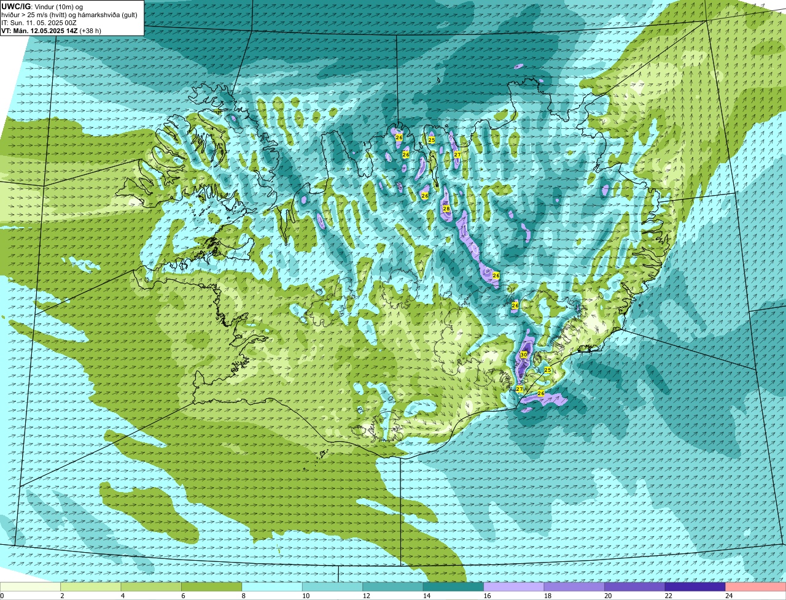Click the colour scale tick label 2
Viewport: 786px width, 600px height.
[x=62, y=596]
